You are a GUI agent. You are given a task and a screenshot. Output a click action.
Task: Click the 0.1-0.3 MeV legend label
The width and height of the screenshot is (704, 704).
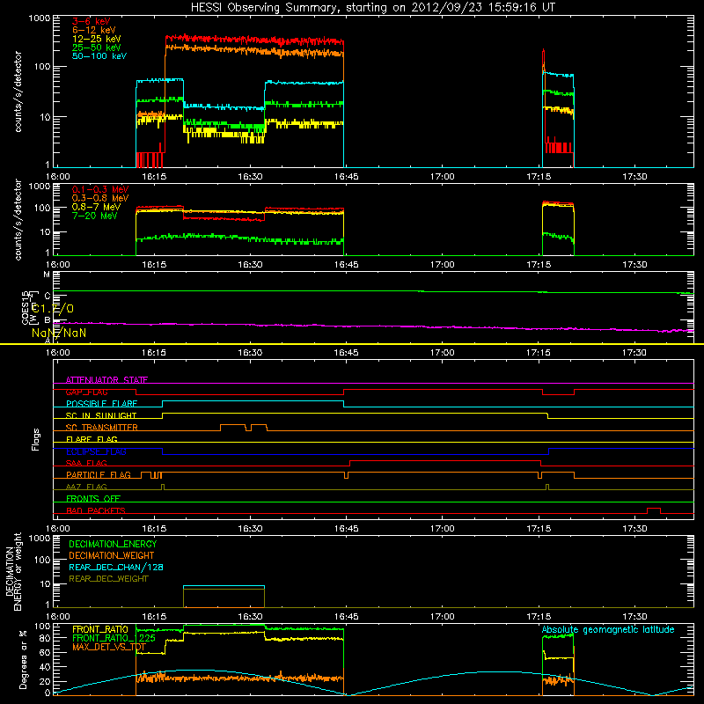pos(100,189)
